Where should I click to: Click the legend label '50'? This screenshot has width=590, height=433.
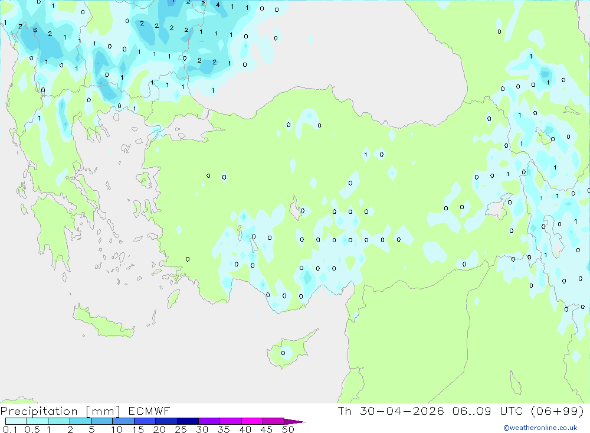288,429
